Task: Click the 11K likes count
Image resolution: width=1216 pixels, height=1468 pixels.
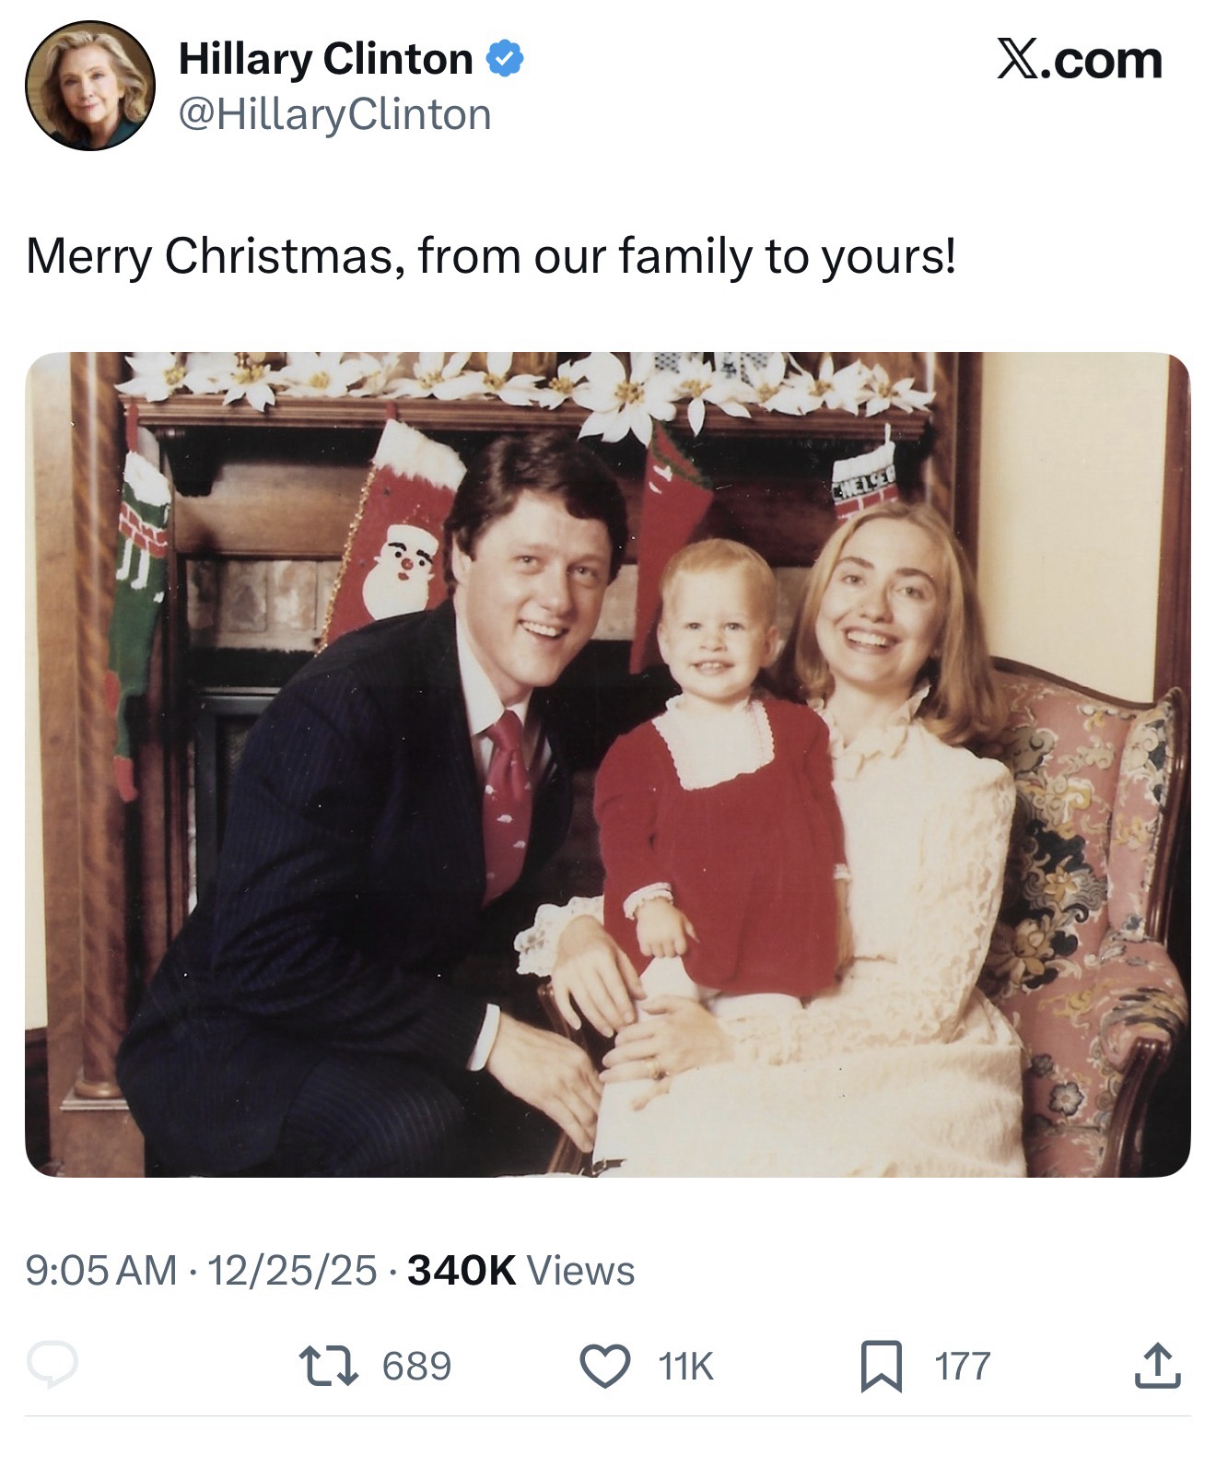Action: (686, 1365)
